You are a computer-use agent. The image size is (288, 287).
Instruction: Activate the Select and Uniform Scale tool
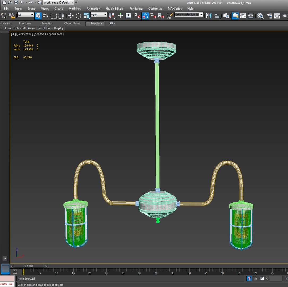pos(86,16)
